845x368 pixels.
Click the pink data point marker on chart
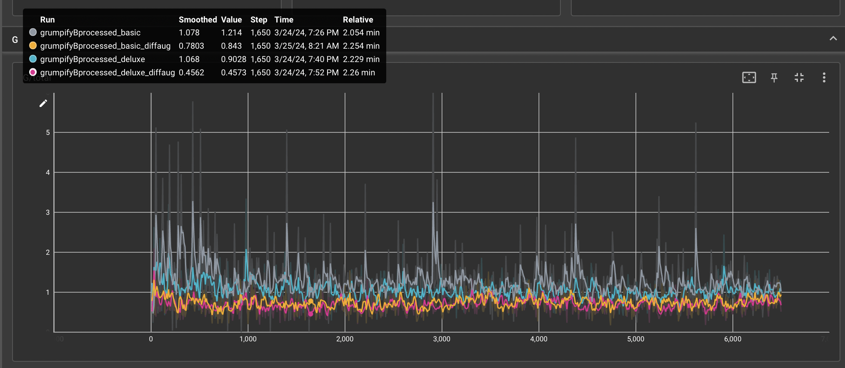pyautogui.click(x=310, y=314)
